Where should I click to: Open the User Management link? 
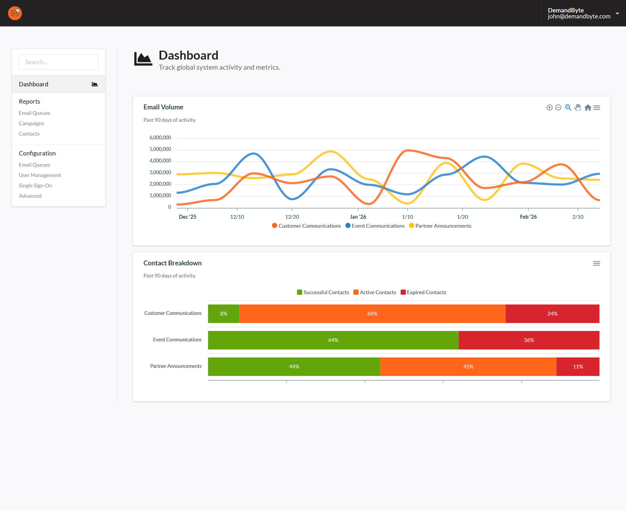40,175
